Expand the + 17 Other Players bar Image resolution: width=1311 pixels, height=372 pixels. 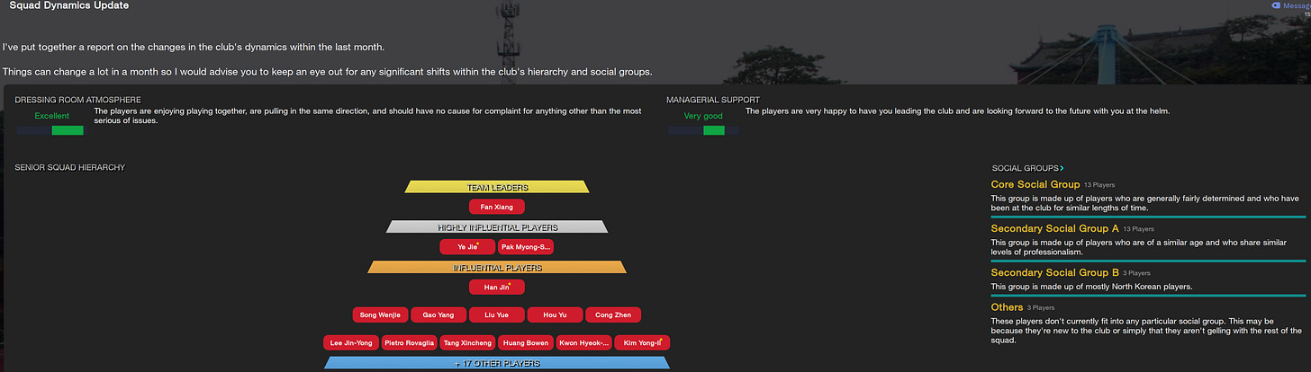[x=497, y=363]
